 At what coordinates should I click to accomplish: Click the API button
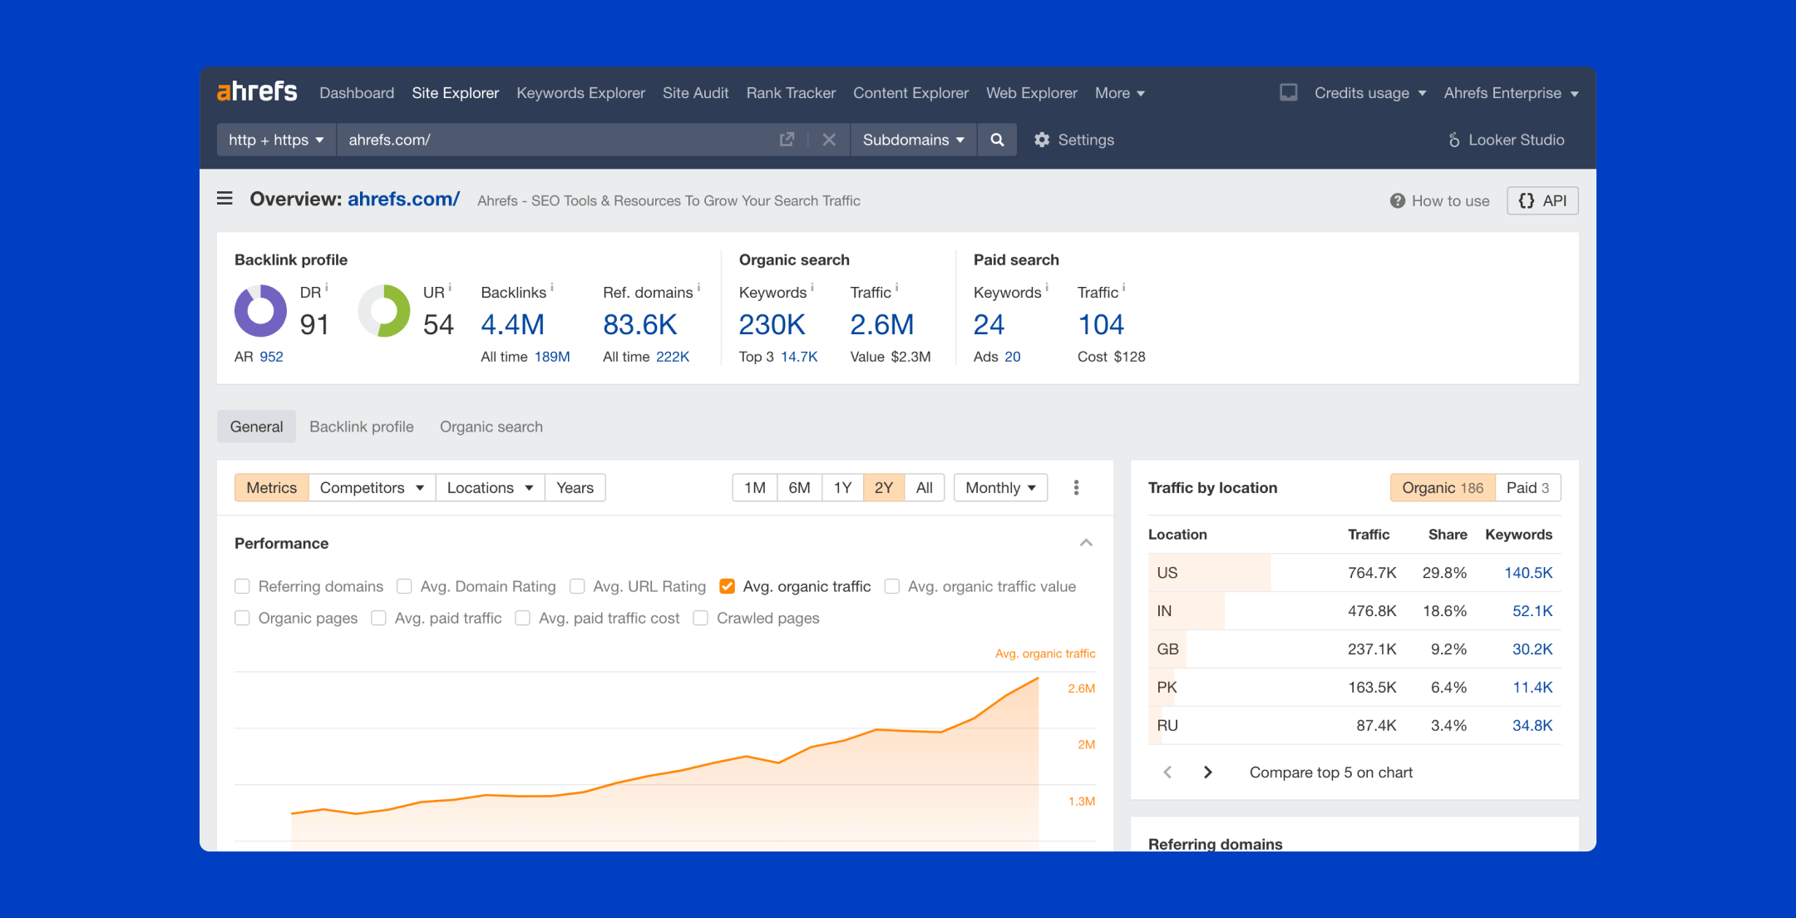click(1542, 200)
